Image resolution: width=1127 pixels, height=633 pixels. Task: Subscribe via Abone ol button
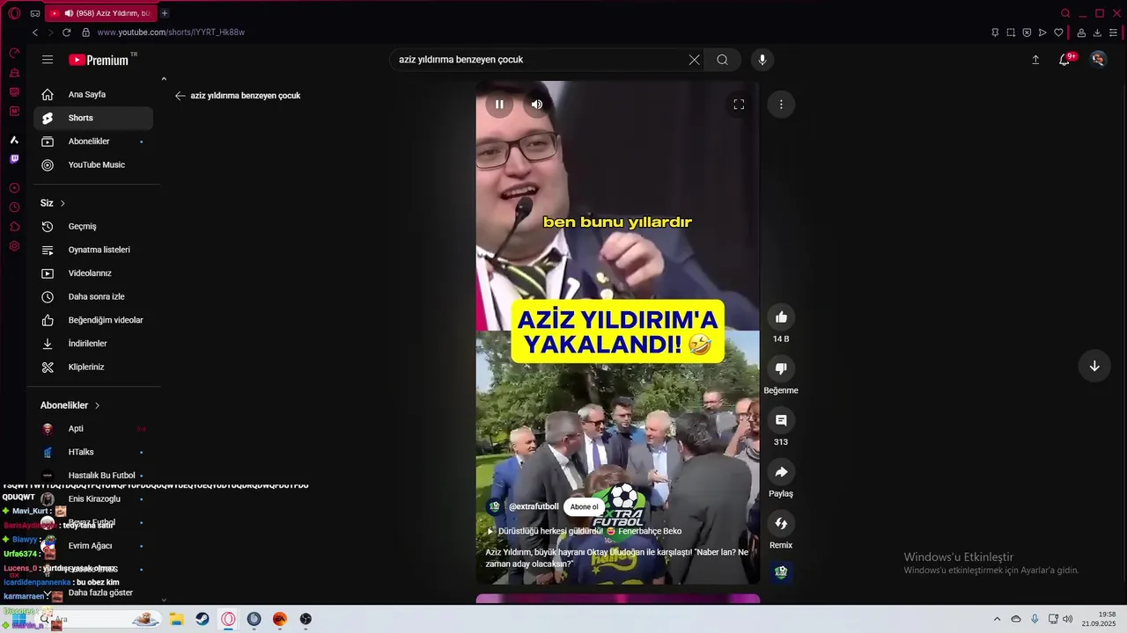[x=584, y=507]
